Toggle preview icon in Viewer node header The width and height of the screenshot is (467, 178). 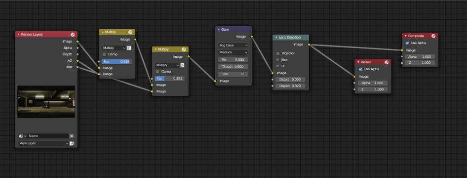point(387,62)
